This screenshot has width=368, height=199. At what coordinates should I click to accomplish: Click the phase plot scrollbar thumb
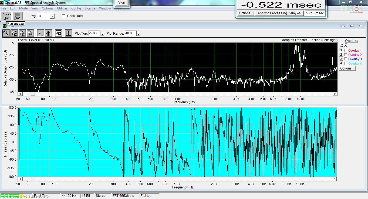point(33,179)
